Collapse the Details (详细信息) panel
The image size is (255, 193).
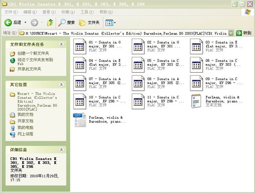tap(61, 150)
